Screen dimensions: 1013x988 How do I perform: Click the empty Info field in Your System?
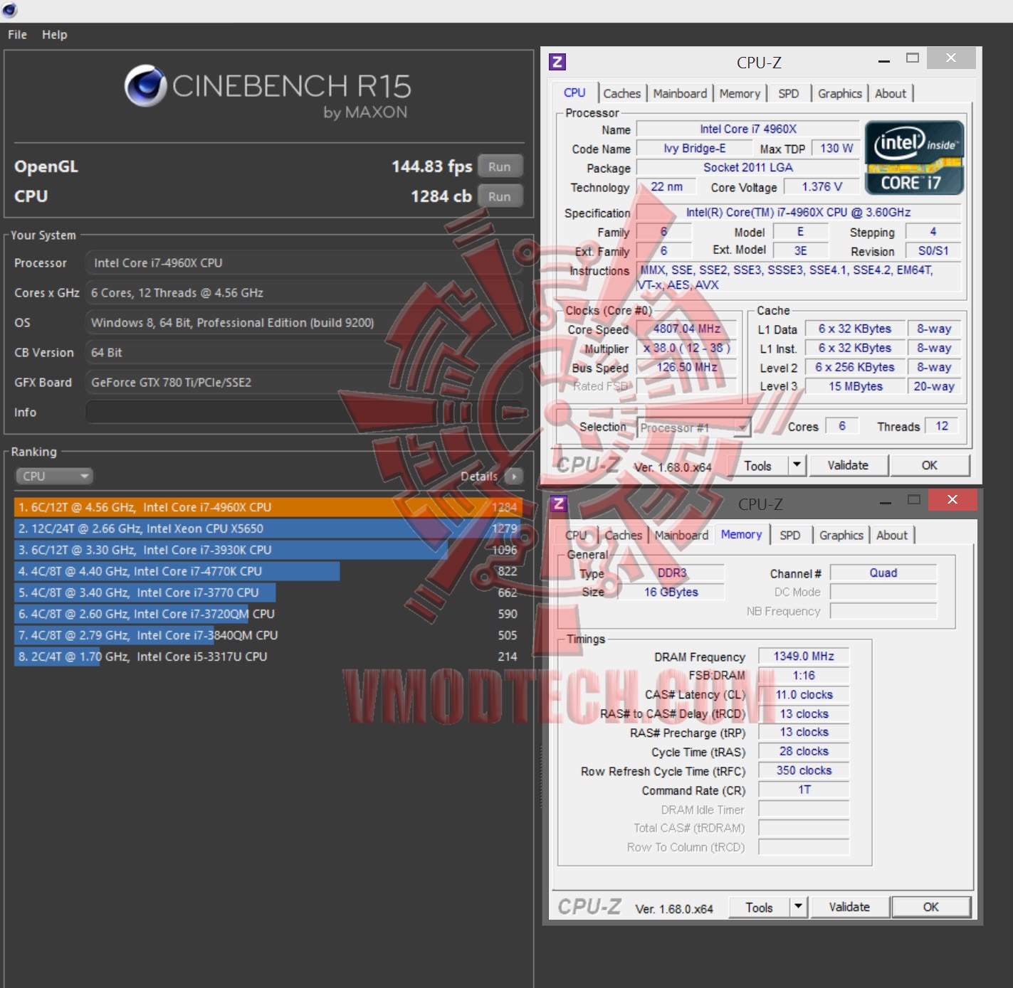pyautogui.click(x=304, y=412)
